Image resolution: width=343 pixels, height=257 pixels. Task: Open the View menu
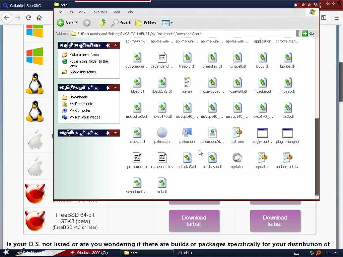[x=82, y=12]
